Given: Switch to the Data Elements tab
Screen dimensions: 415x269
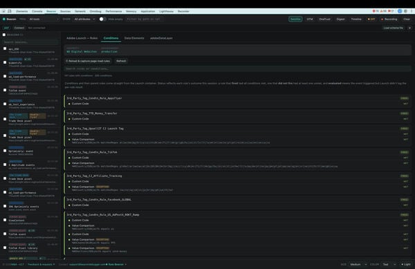Looking at the screenshot, I should tap(134, 38).
